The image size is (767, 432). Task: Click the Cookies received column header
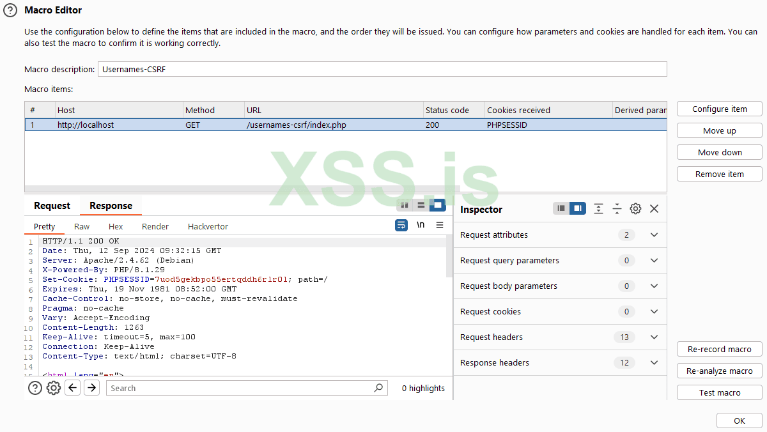click(x=548, y=110)
